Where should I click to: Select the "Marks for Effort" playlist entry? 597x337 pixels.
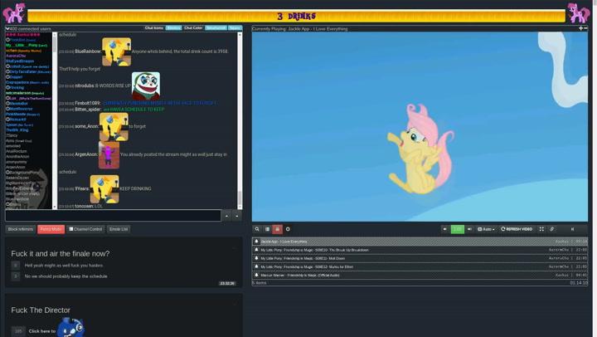[x=332, y=266]
